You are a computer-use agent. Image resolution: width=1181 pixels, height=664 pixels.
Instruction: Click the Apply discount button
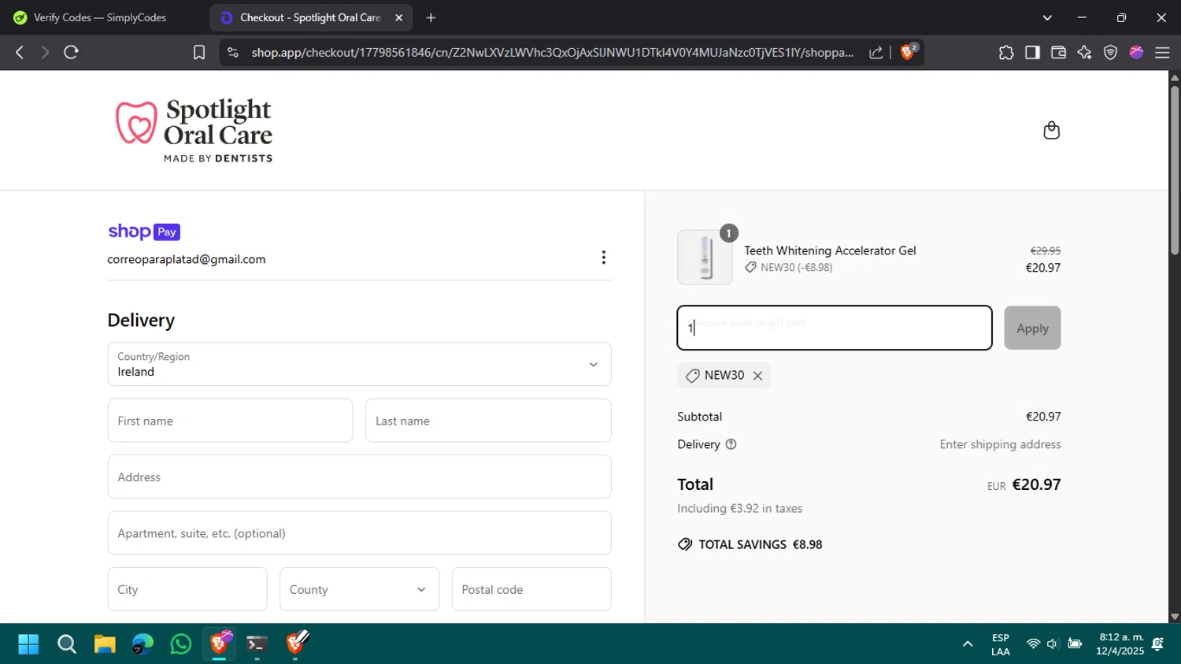[x=1032, y=328]
